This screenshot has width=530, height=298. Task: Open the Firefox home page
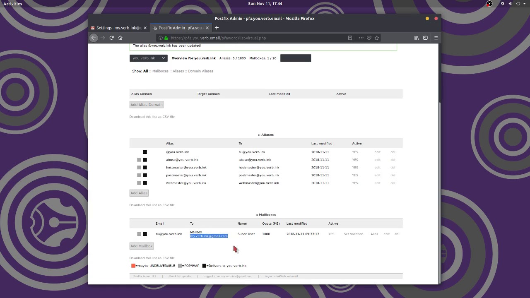click(120, 38)
